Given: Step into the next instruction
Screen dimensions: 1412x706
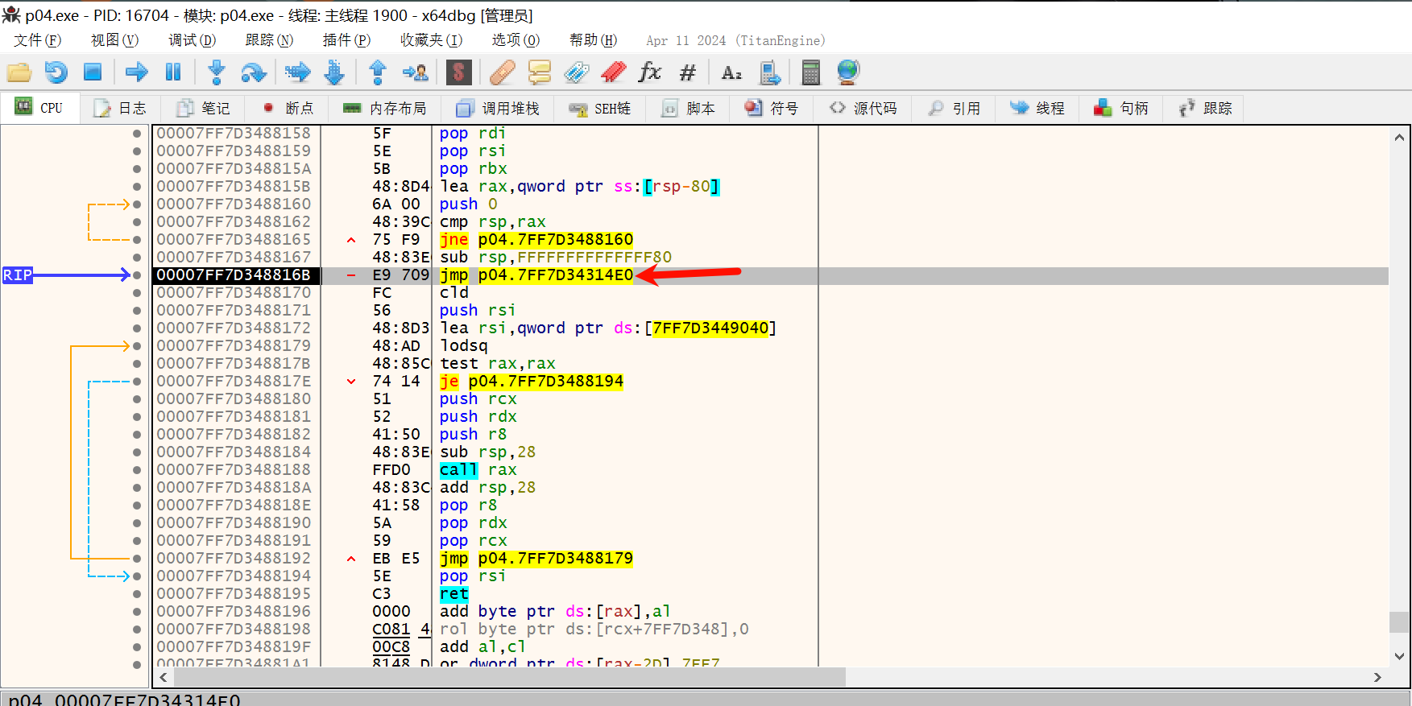Looking at the screenshot, I should [216, 72].
